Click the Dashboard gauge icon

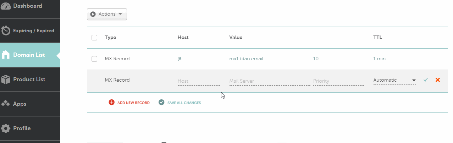click(6, 6)
